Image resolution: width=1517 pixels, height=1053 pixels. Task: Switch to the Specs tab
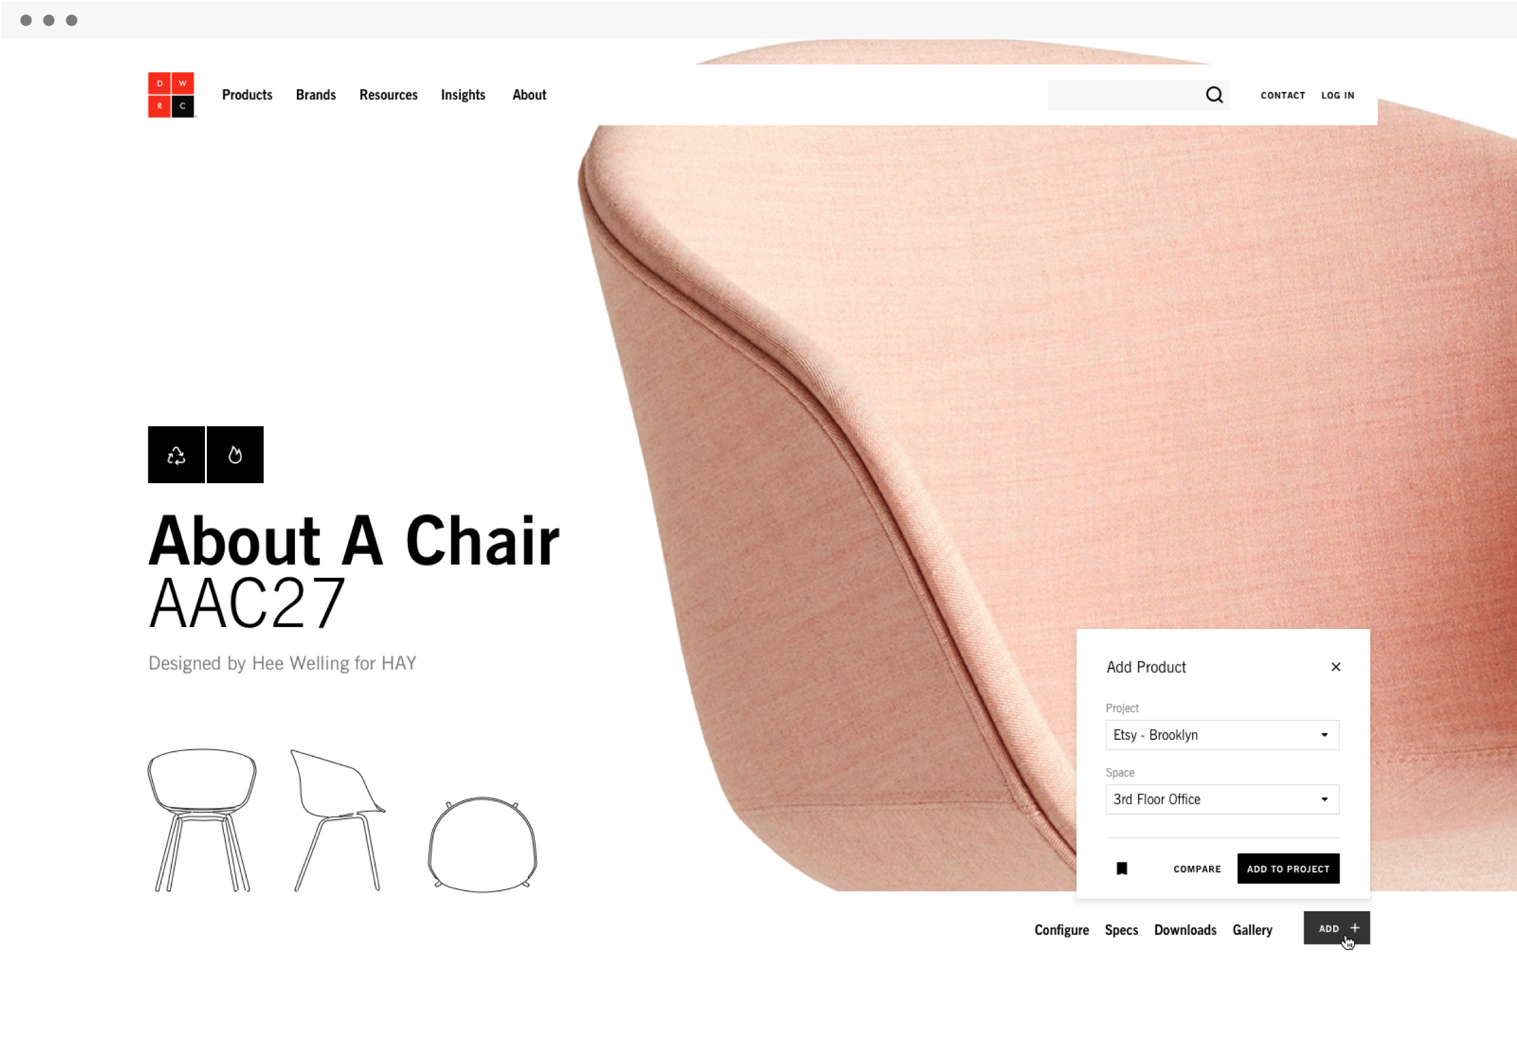click(1121, 930)
